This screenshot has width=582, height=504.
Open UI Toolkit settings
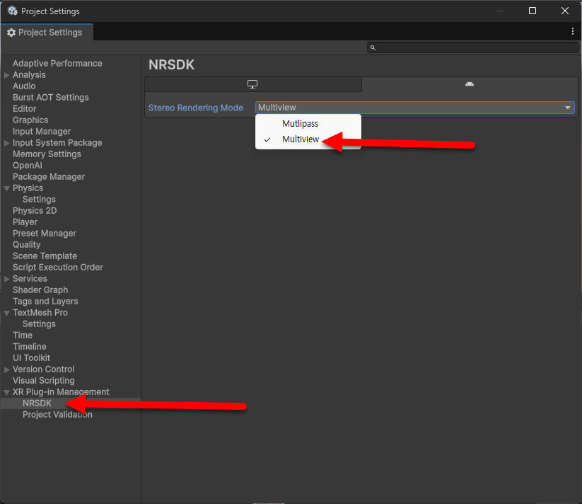pyautogui.click(x=32, y=358)
